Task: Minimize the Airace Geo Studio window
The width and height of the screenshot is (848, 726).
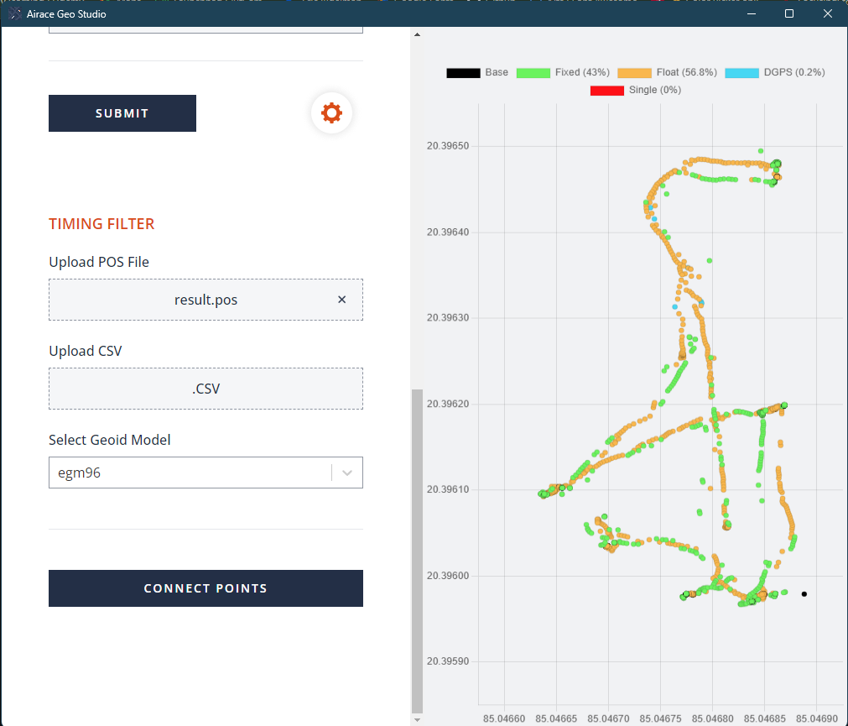Action: (x=750, y=13)
